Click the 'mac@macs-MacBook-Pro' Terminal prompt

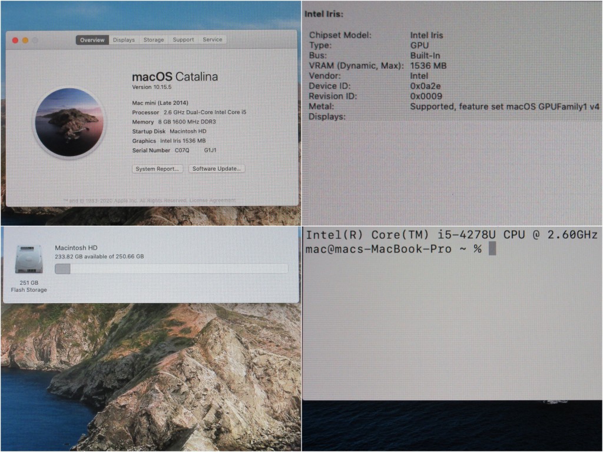coord(379,249)
